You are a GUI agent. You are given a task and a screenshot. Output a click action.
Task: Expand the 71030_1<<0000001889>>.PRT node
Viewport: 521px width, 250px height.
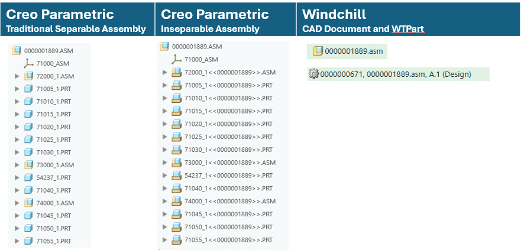coord(165,150)
